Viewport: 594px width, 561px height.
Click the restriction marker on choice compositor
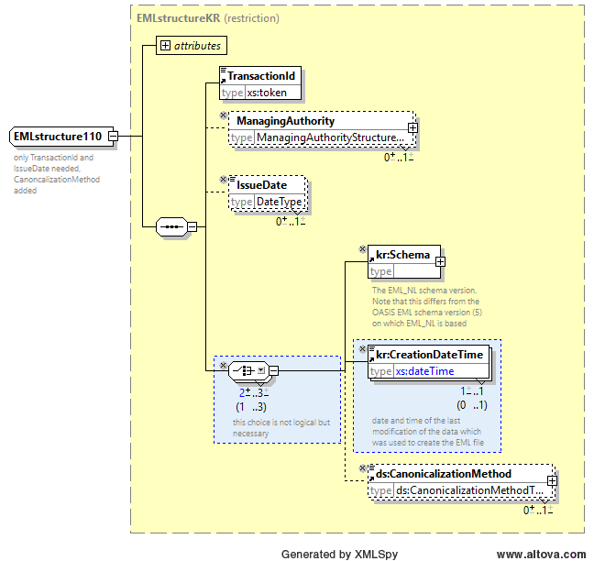click(x=224, y=365)
